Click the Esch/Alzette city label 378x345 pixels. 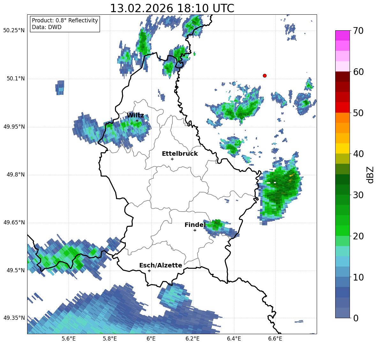tap(161, 265)
